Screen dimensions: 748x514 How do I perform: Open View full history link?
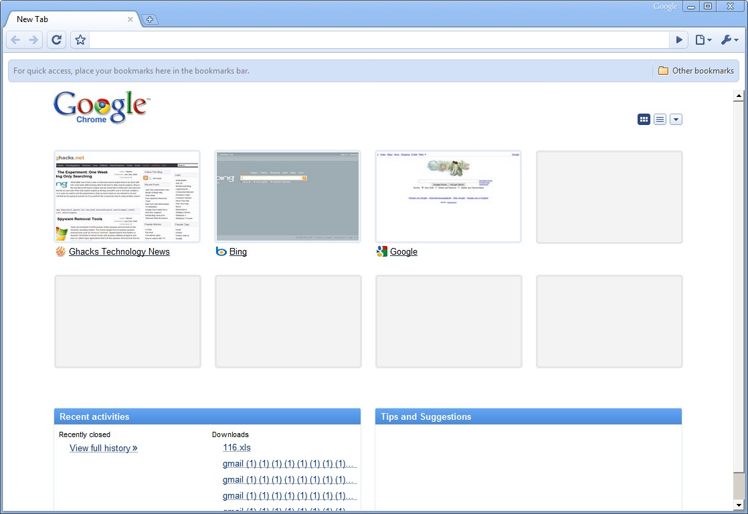click(x=104, y=448)
